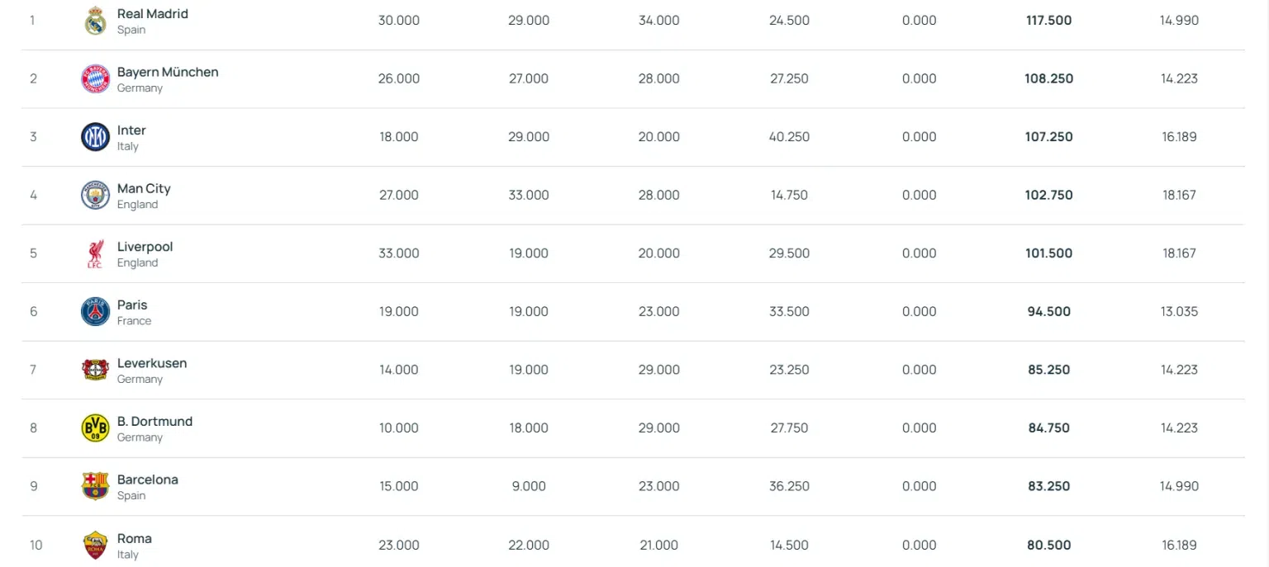Click the Man City club crest

[95, 196]
